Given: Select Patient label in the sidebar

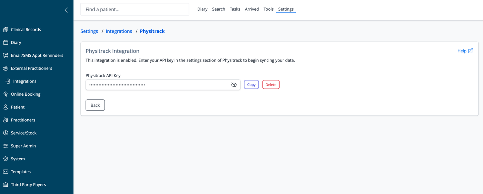Looking at the screenshot, I should tap(18, 107).
